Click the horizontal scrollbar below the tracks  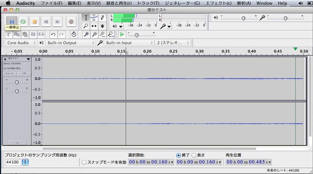(149, 149)
